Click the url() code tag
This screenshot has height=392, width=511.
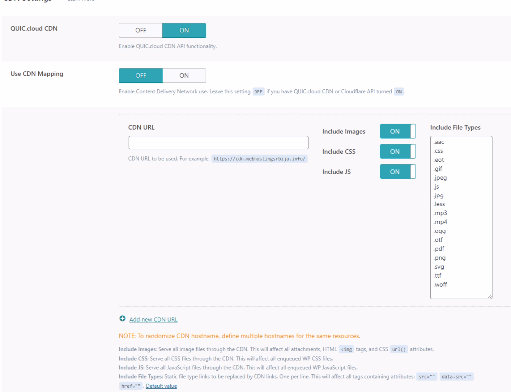tap(399, 349)
